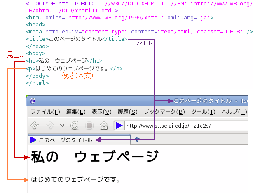Click the 私の ウェブページ heading
The width and height of the screenshot is (253, 193).
tap(94, 157)
